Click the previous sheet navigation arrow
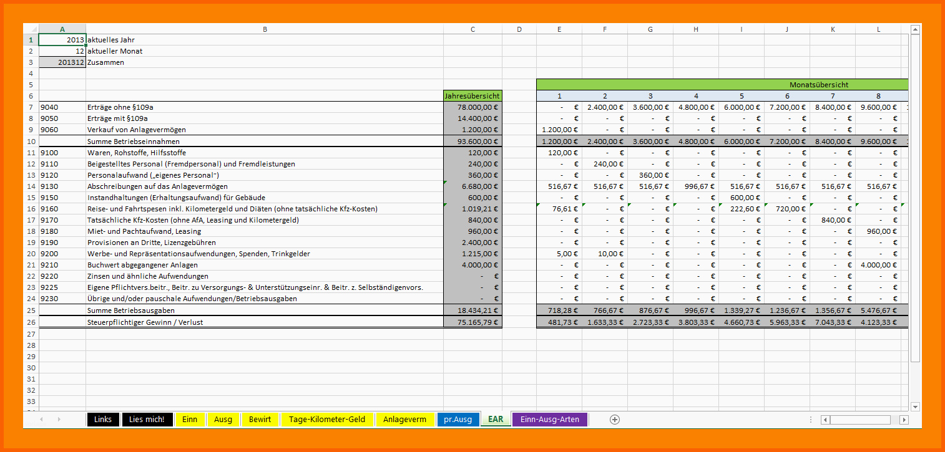Viewport: 945px width, 452px height. [x=41, y=420]
